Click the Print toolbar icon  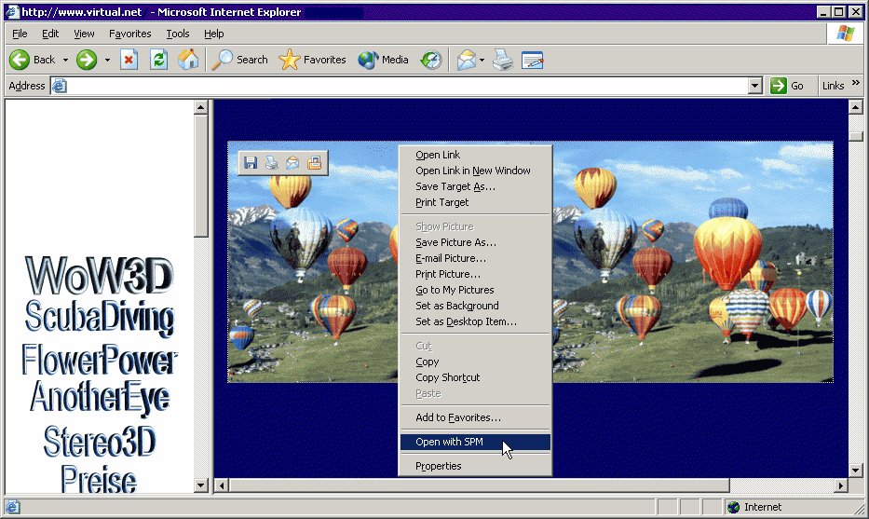coord(503,60)
